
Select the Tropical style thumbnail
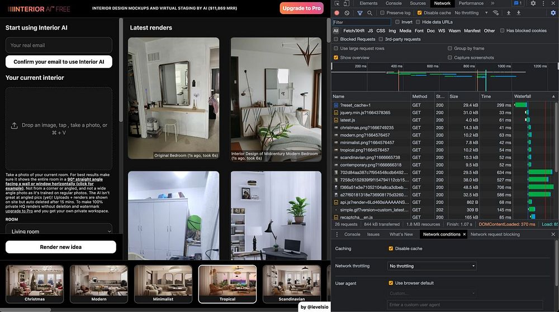coord(228,284)
